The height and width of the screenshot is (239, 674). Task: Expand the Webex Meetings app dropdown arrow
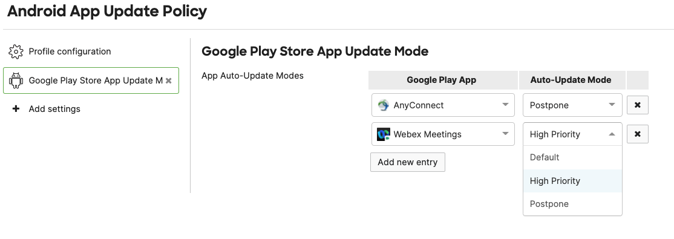506,134
